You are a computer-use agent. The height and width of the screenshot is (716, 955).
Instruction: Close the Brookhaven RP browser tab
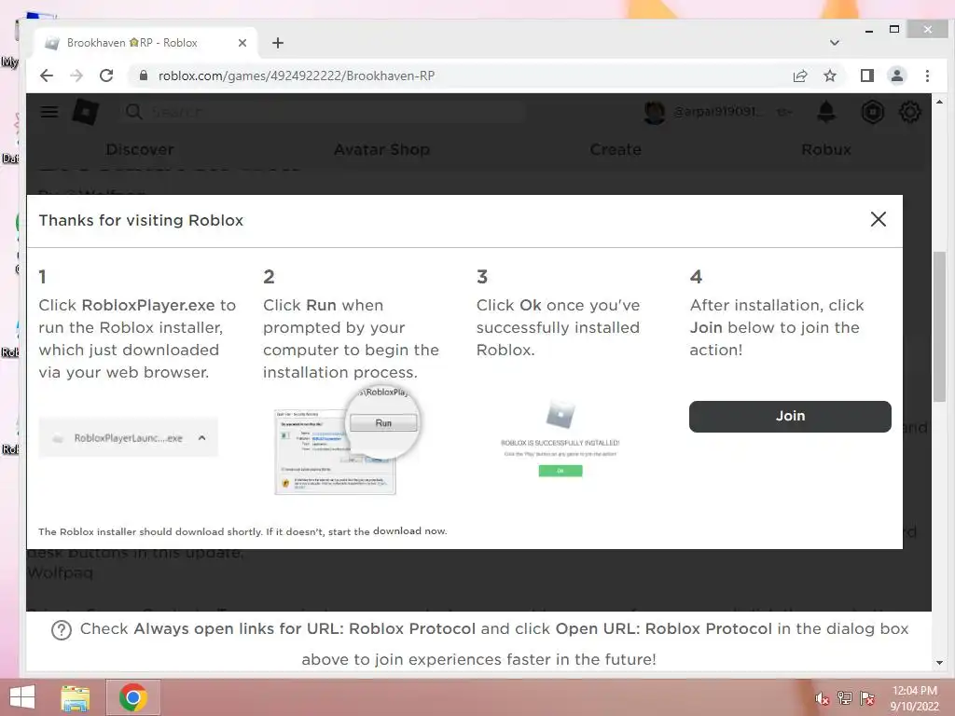pos(242,43)
